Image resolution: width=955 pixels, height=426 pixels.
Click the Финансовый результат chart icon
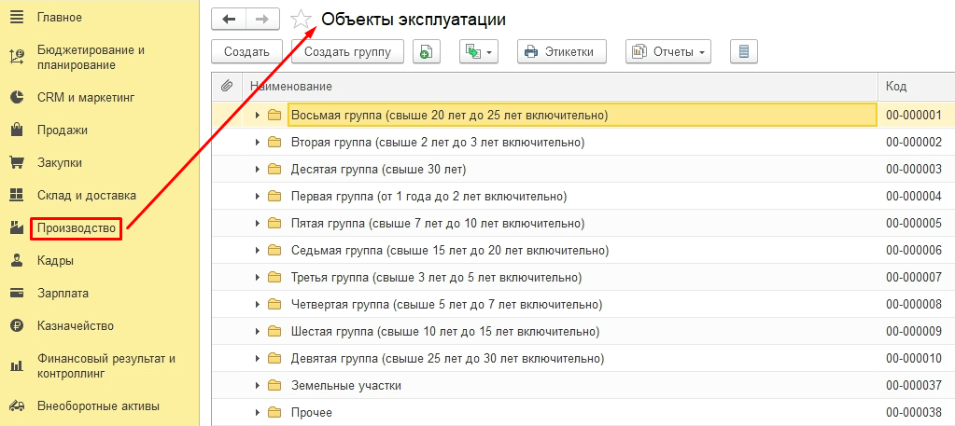point(17,366)
